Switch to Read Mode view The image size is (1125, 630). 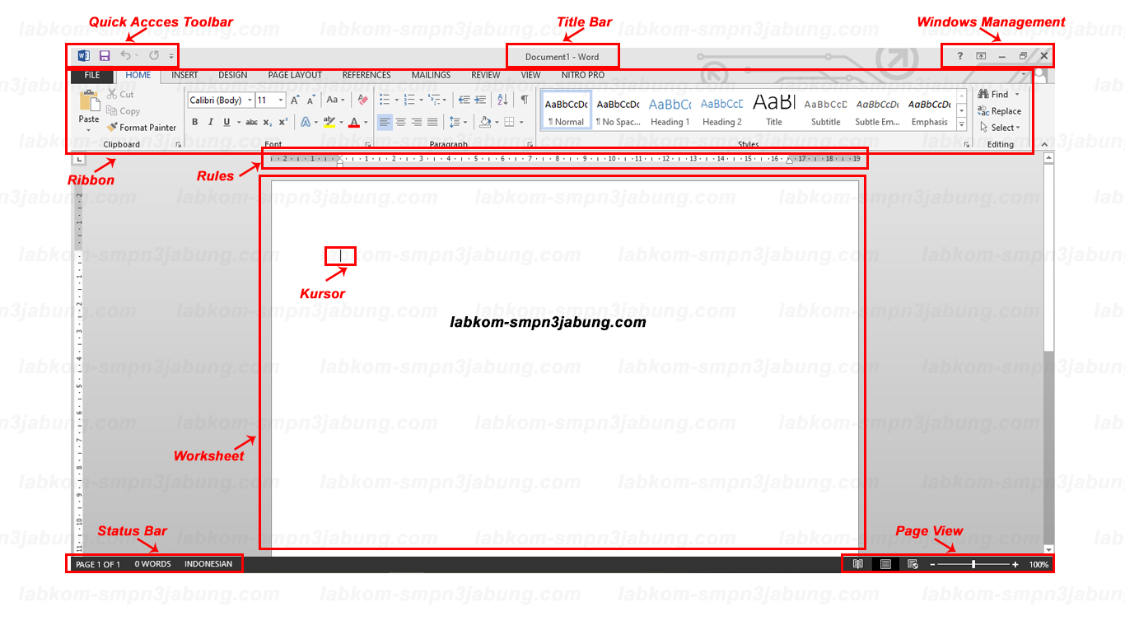(x=857, y=564)
